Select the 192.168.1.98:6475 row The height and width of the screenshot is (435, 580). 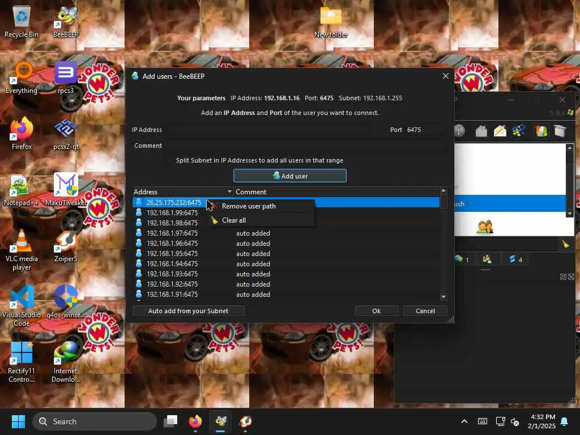pyautogui.click(x=286, y=223)
